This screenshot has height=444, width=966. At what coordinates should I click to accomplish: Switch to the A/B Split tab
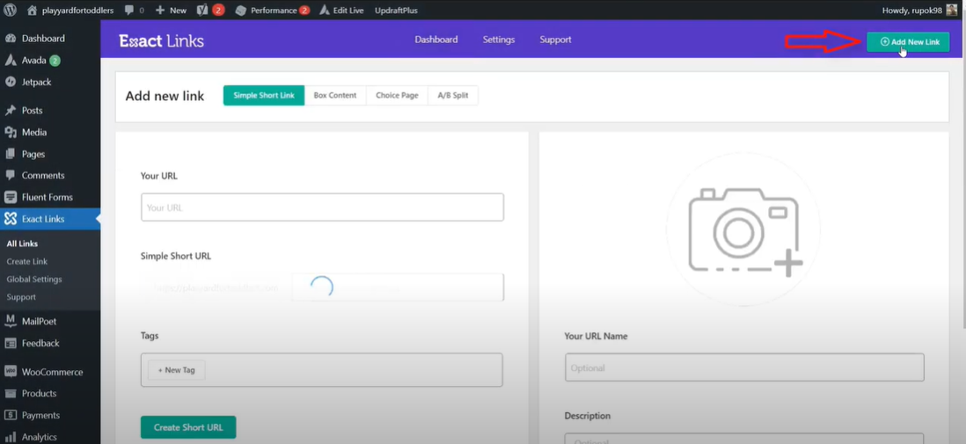(x=453, y=96)
